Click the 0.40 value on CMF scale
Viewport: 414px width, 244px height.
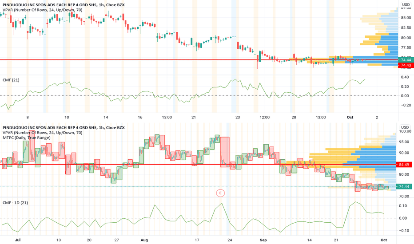tap(405, 77)
